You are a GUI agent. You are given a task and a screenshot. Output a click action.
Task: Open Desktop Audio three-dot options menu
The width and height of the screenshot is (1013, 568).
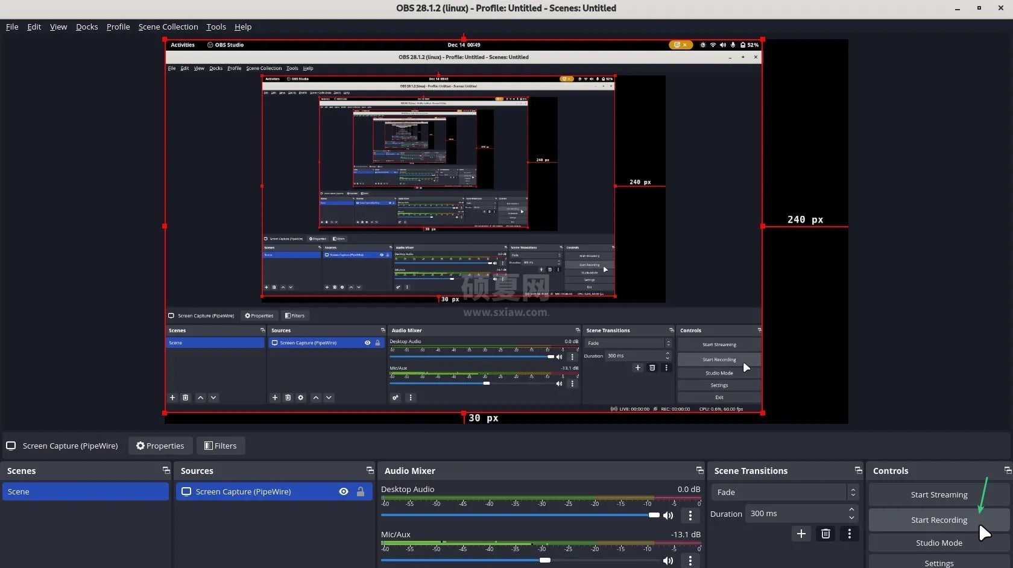(690, 516)
